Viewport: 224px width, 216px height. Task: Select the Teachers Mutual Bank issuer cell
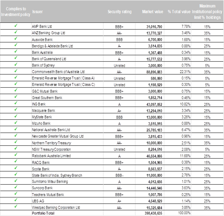[x=48, y=194]
